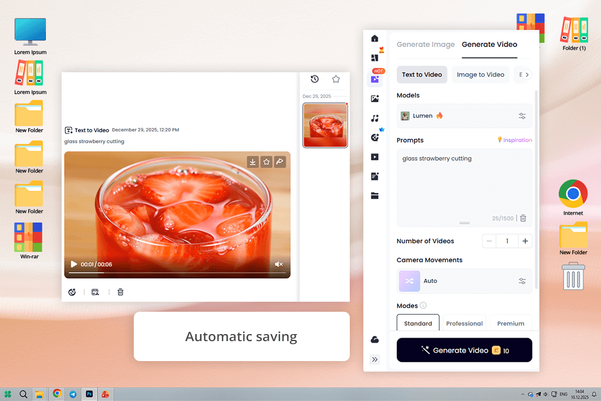The height and width of the screenshot is (401, 601).
Task: Regenerate the video with the refresh icon
Action: pyautogui.click(x=72, y=292)
